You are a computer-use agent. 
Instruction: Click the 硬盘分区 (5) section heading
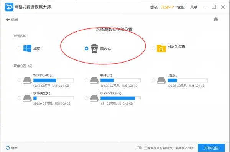click(x=23, y=66)
